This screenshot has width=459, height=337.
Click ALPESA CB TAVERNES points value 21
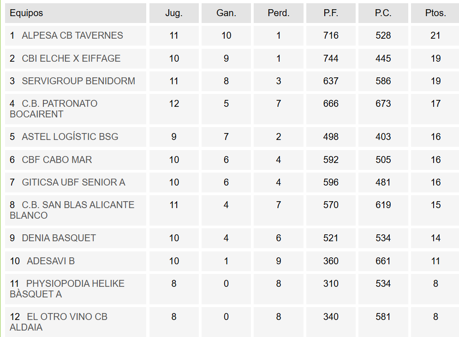coord(435,35)
